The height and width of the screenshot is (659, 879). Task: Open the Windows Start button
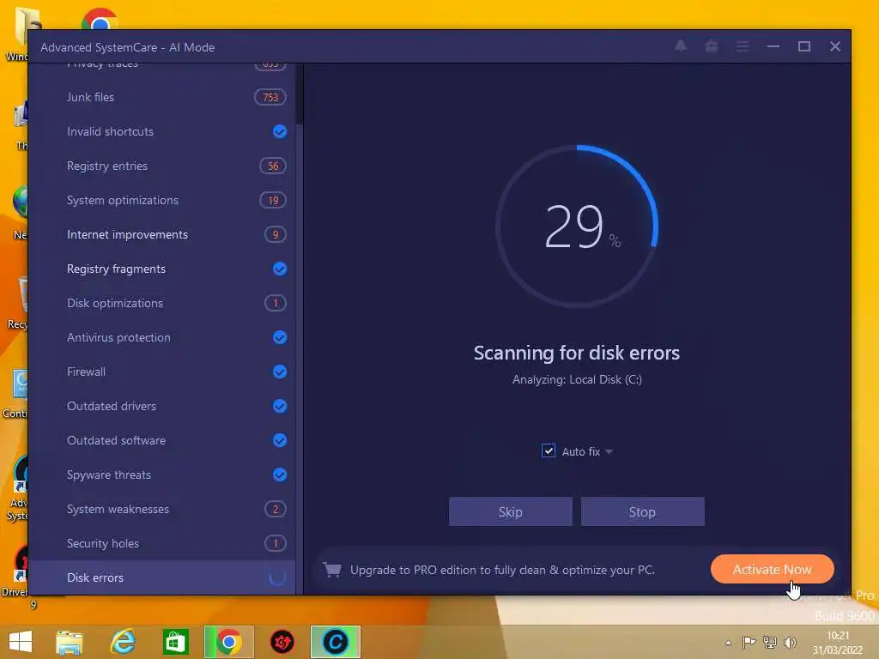21,642
